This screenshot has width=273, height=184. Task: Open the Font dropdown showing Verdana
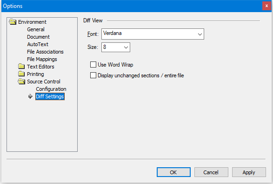tap(153, 34)
